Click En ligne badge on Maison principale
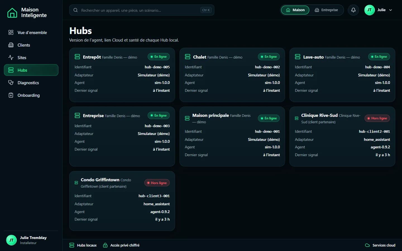This screenshot has width=402, height=251. [x=269, y=118]
